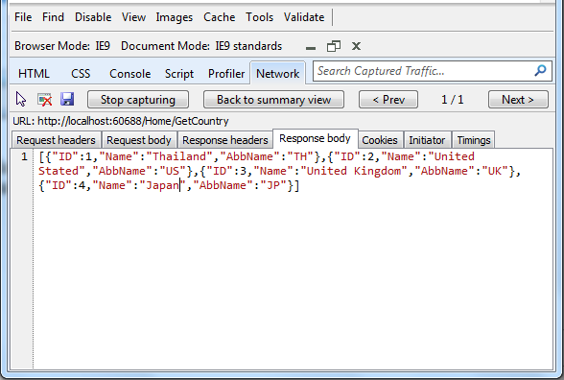
Task: Select the element-by-click arrow tool
Action: tap(21, 100)
